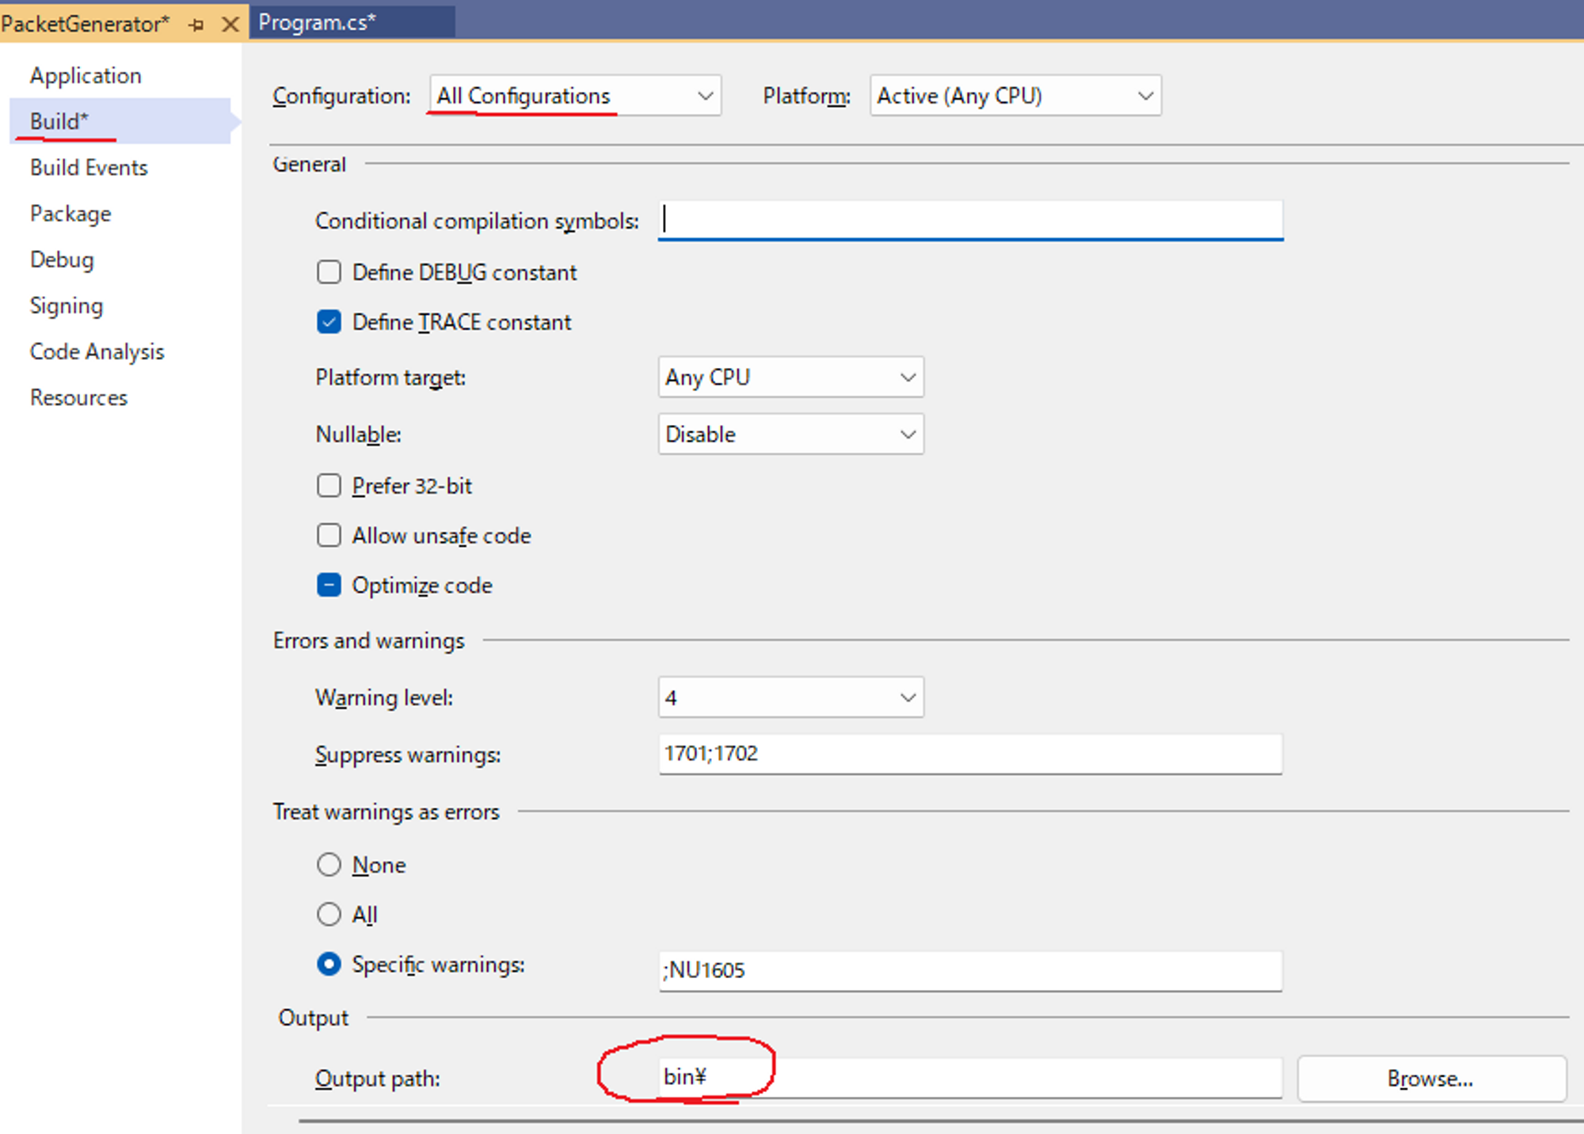Select the None radio button

click(329, 865)
